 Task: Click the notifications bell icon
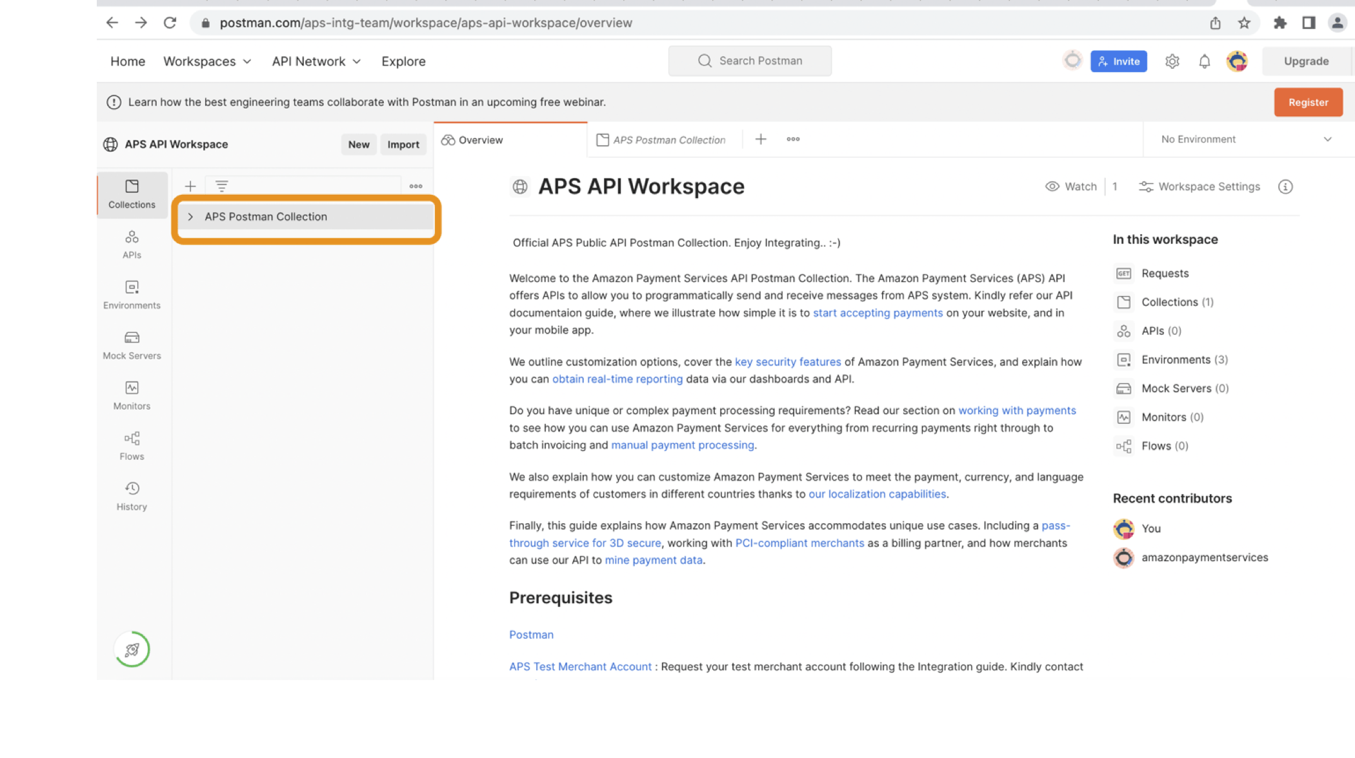1204,61
